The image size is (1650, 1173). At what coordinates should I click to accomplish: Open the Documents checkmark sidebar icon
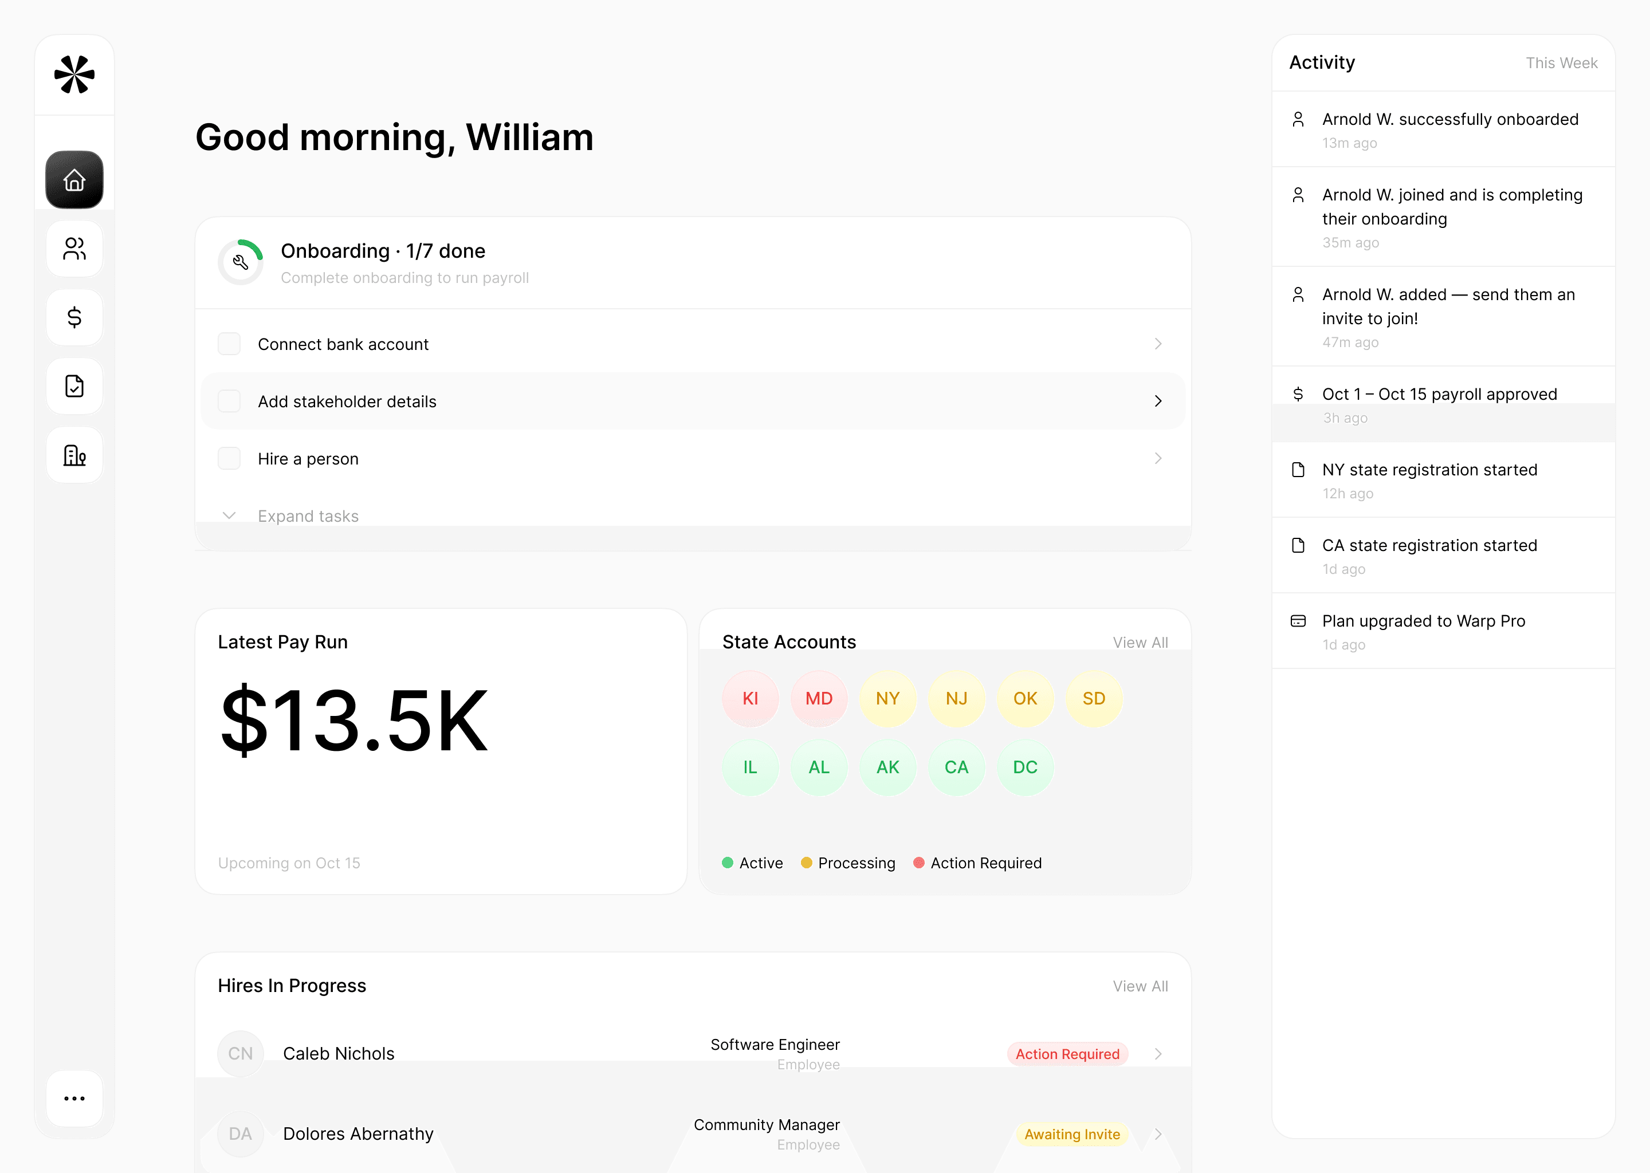point(74,385)
